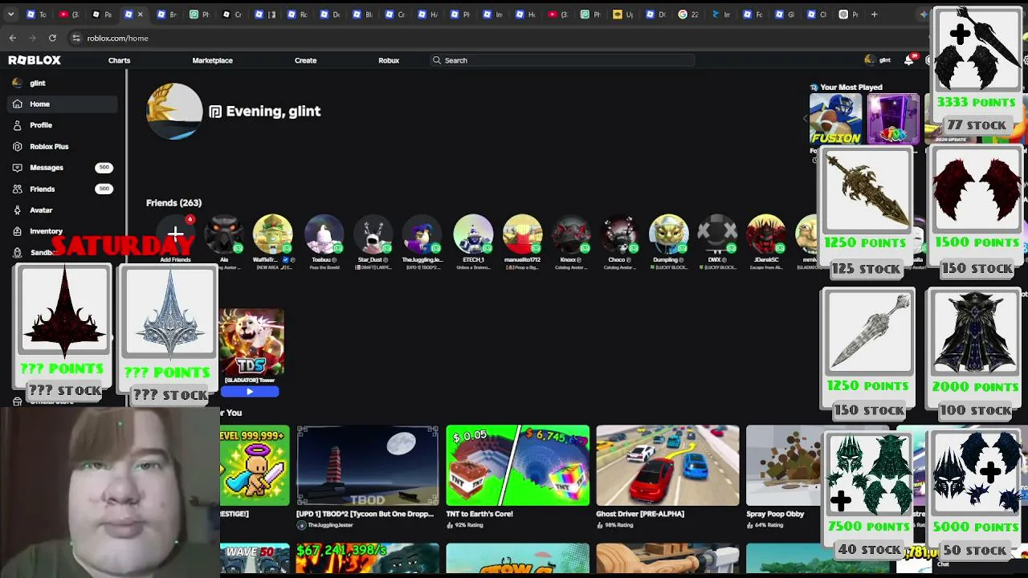Viewport: 1028px width, 578px height.
Task: Click the Inventory sidebar icon
Action: (18, 231)
